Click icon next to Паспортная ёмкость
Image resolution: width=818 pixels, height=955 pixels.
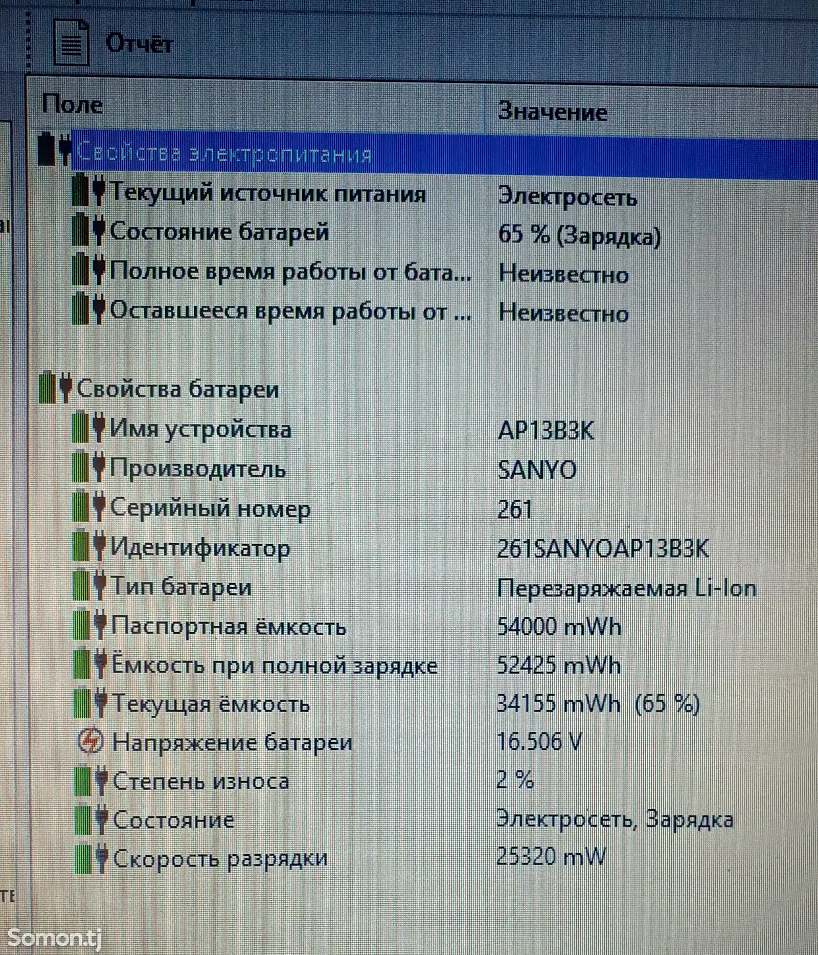tap(90, 624)
